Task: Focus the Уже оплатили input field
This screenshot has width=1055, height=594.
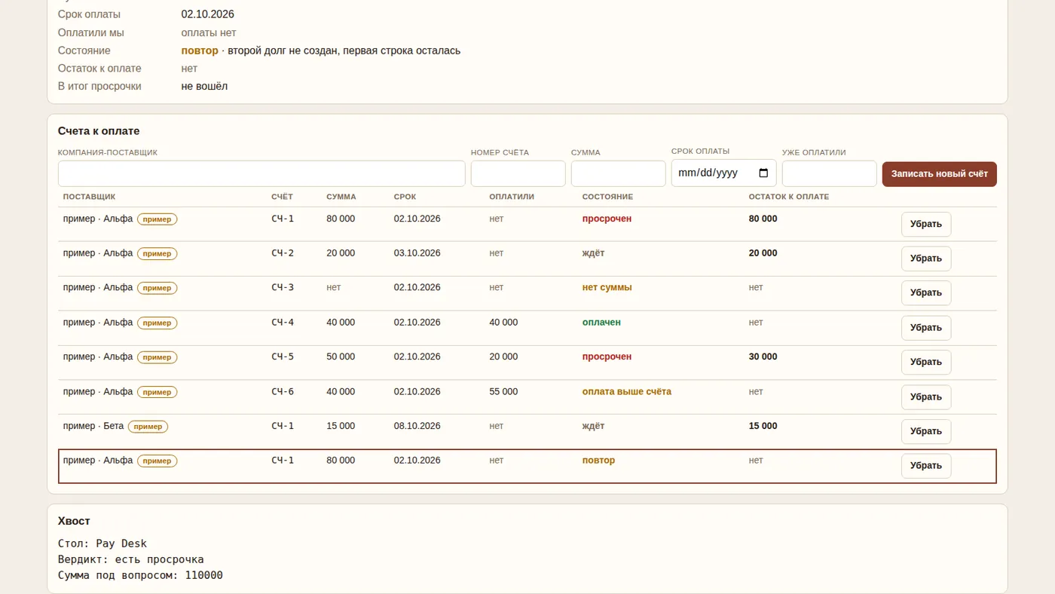Action: coord(830,173)
